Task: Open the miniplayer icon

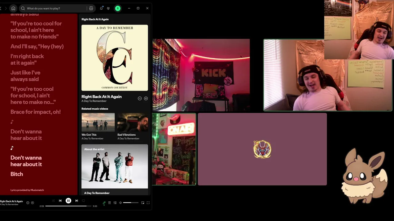Action: click(143, 203)
